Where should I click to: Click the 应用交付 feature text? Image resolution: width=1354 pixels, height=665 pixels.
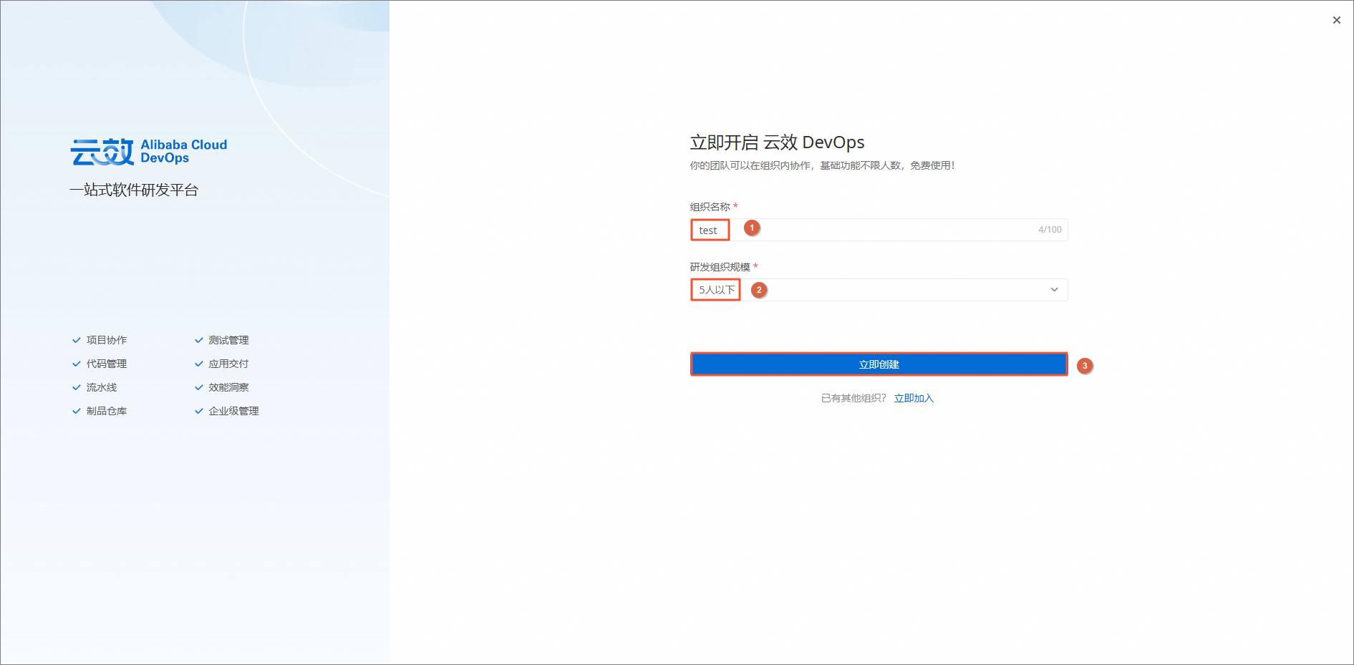coord(228,364)
